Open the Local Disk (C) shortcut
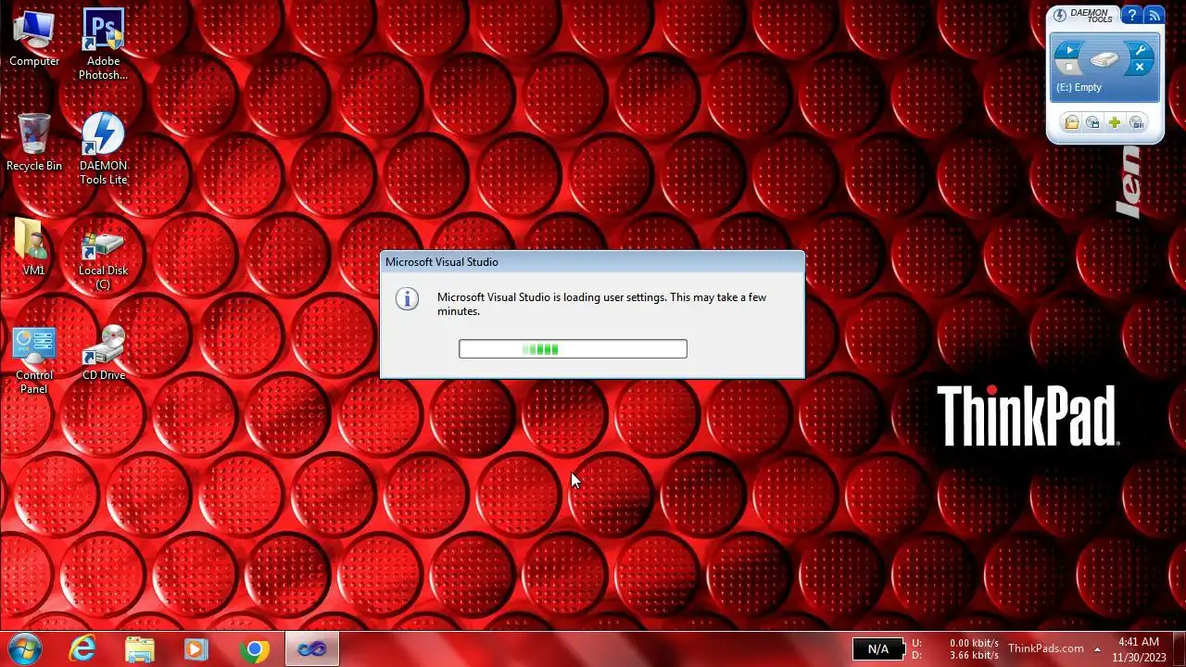This screenshot has height=667, width=1186. click(x=103, y=259)
